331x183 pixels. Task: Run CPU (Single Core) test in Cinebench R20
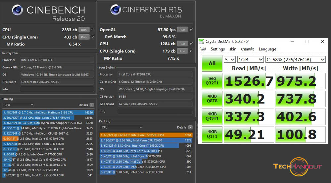pyautogui.click(x=84, y=37)
